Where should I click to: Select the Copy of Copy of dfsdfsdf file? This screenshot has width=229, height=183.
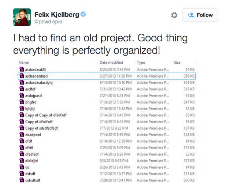[46, 115]
